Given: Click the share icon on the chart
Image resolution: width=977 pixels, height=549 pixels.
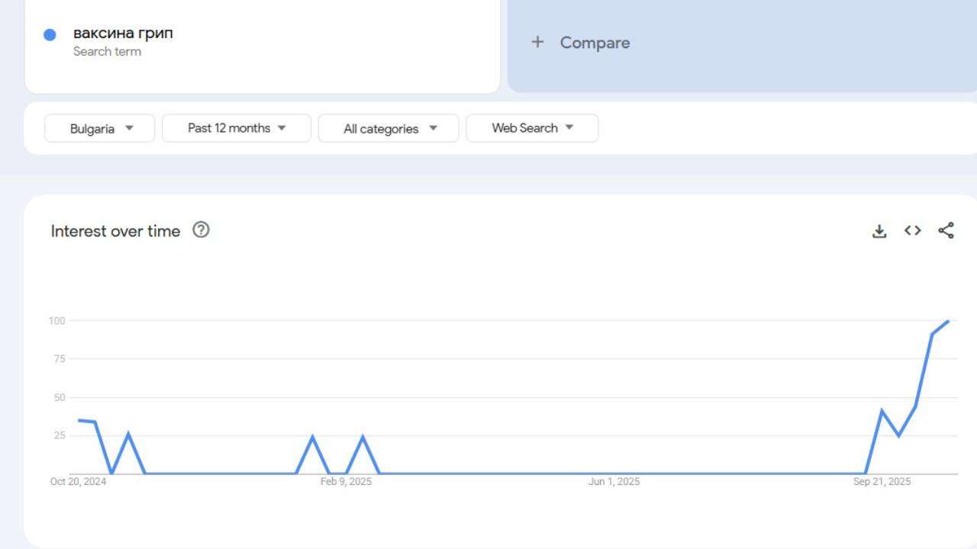Looking at the screenshot, I should [946, 230].
